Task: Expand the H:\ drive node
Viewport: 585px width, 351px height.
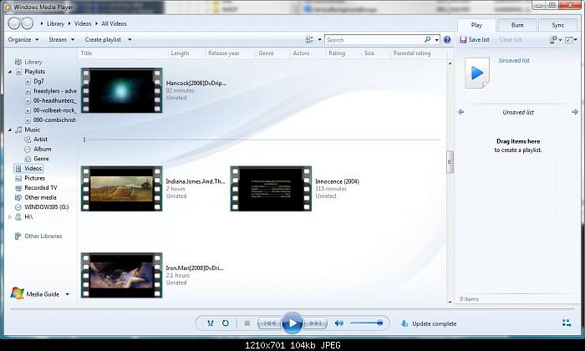Action: 10,216
